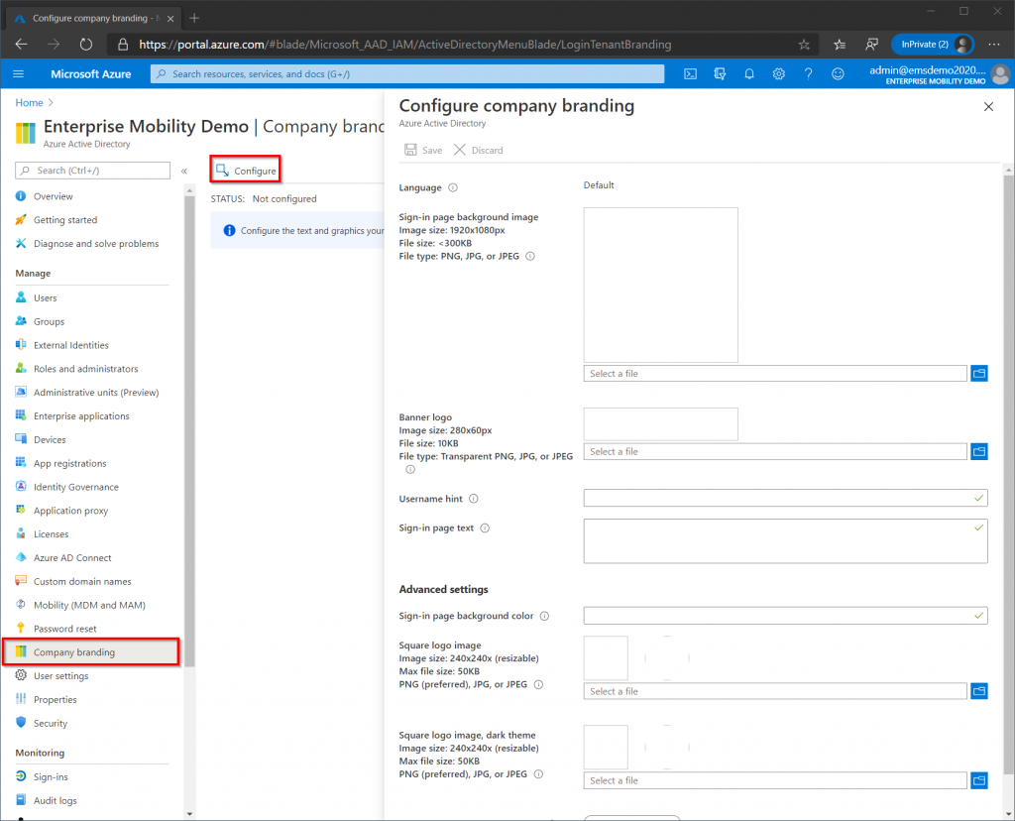Open External Identities menu item

tap(71, 345)
